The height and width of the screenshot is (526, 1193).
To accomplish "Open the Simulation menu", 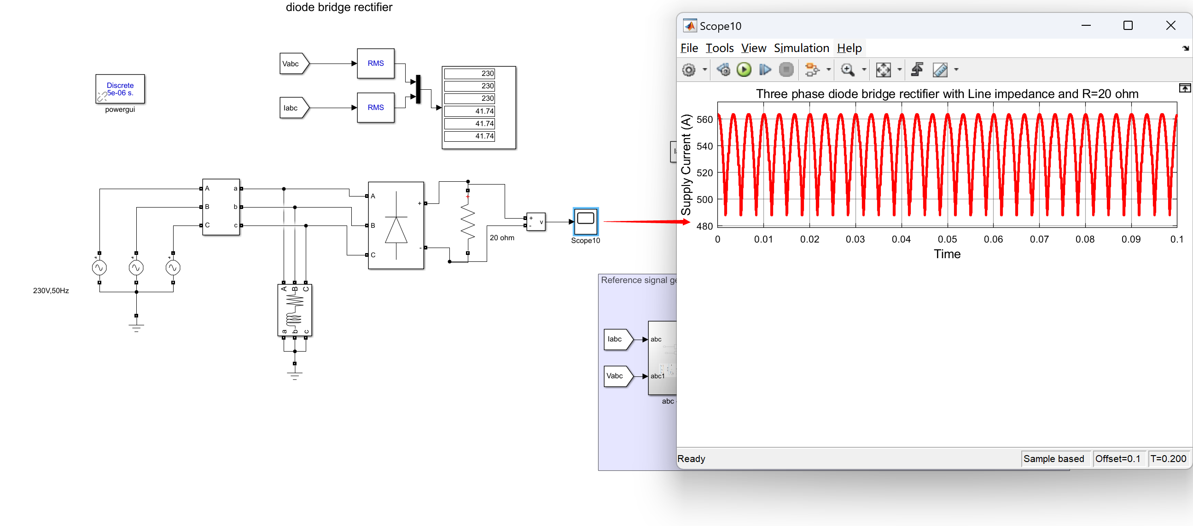I will 801,48.
